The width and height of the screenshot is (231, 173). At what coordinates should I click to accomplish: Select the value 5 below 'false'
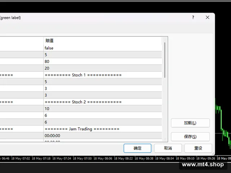coord(103,55)
